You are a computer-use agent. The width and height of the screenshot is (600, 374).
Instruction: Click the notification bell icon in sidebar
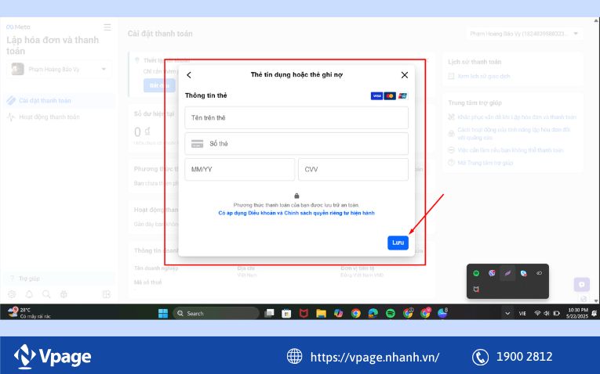pyautogui.click(x=29, y=294)
